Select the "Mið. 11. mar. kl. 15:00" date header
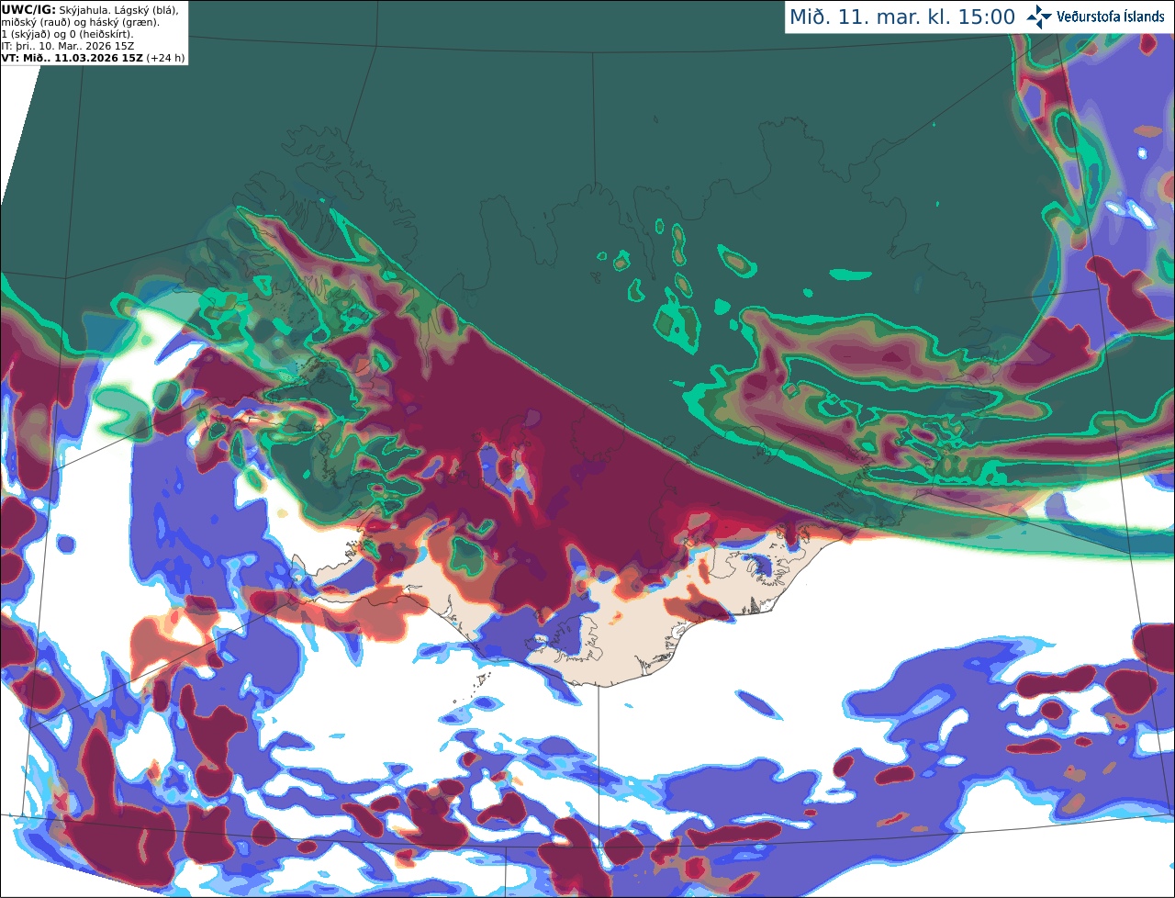 click(902, 17)
